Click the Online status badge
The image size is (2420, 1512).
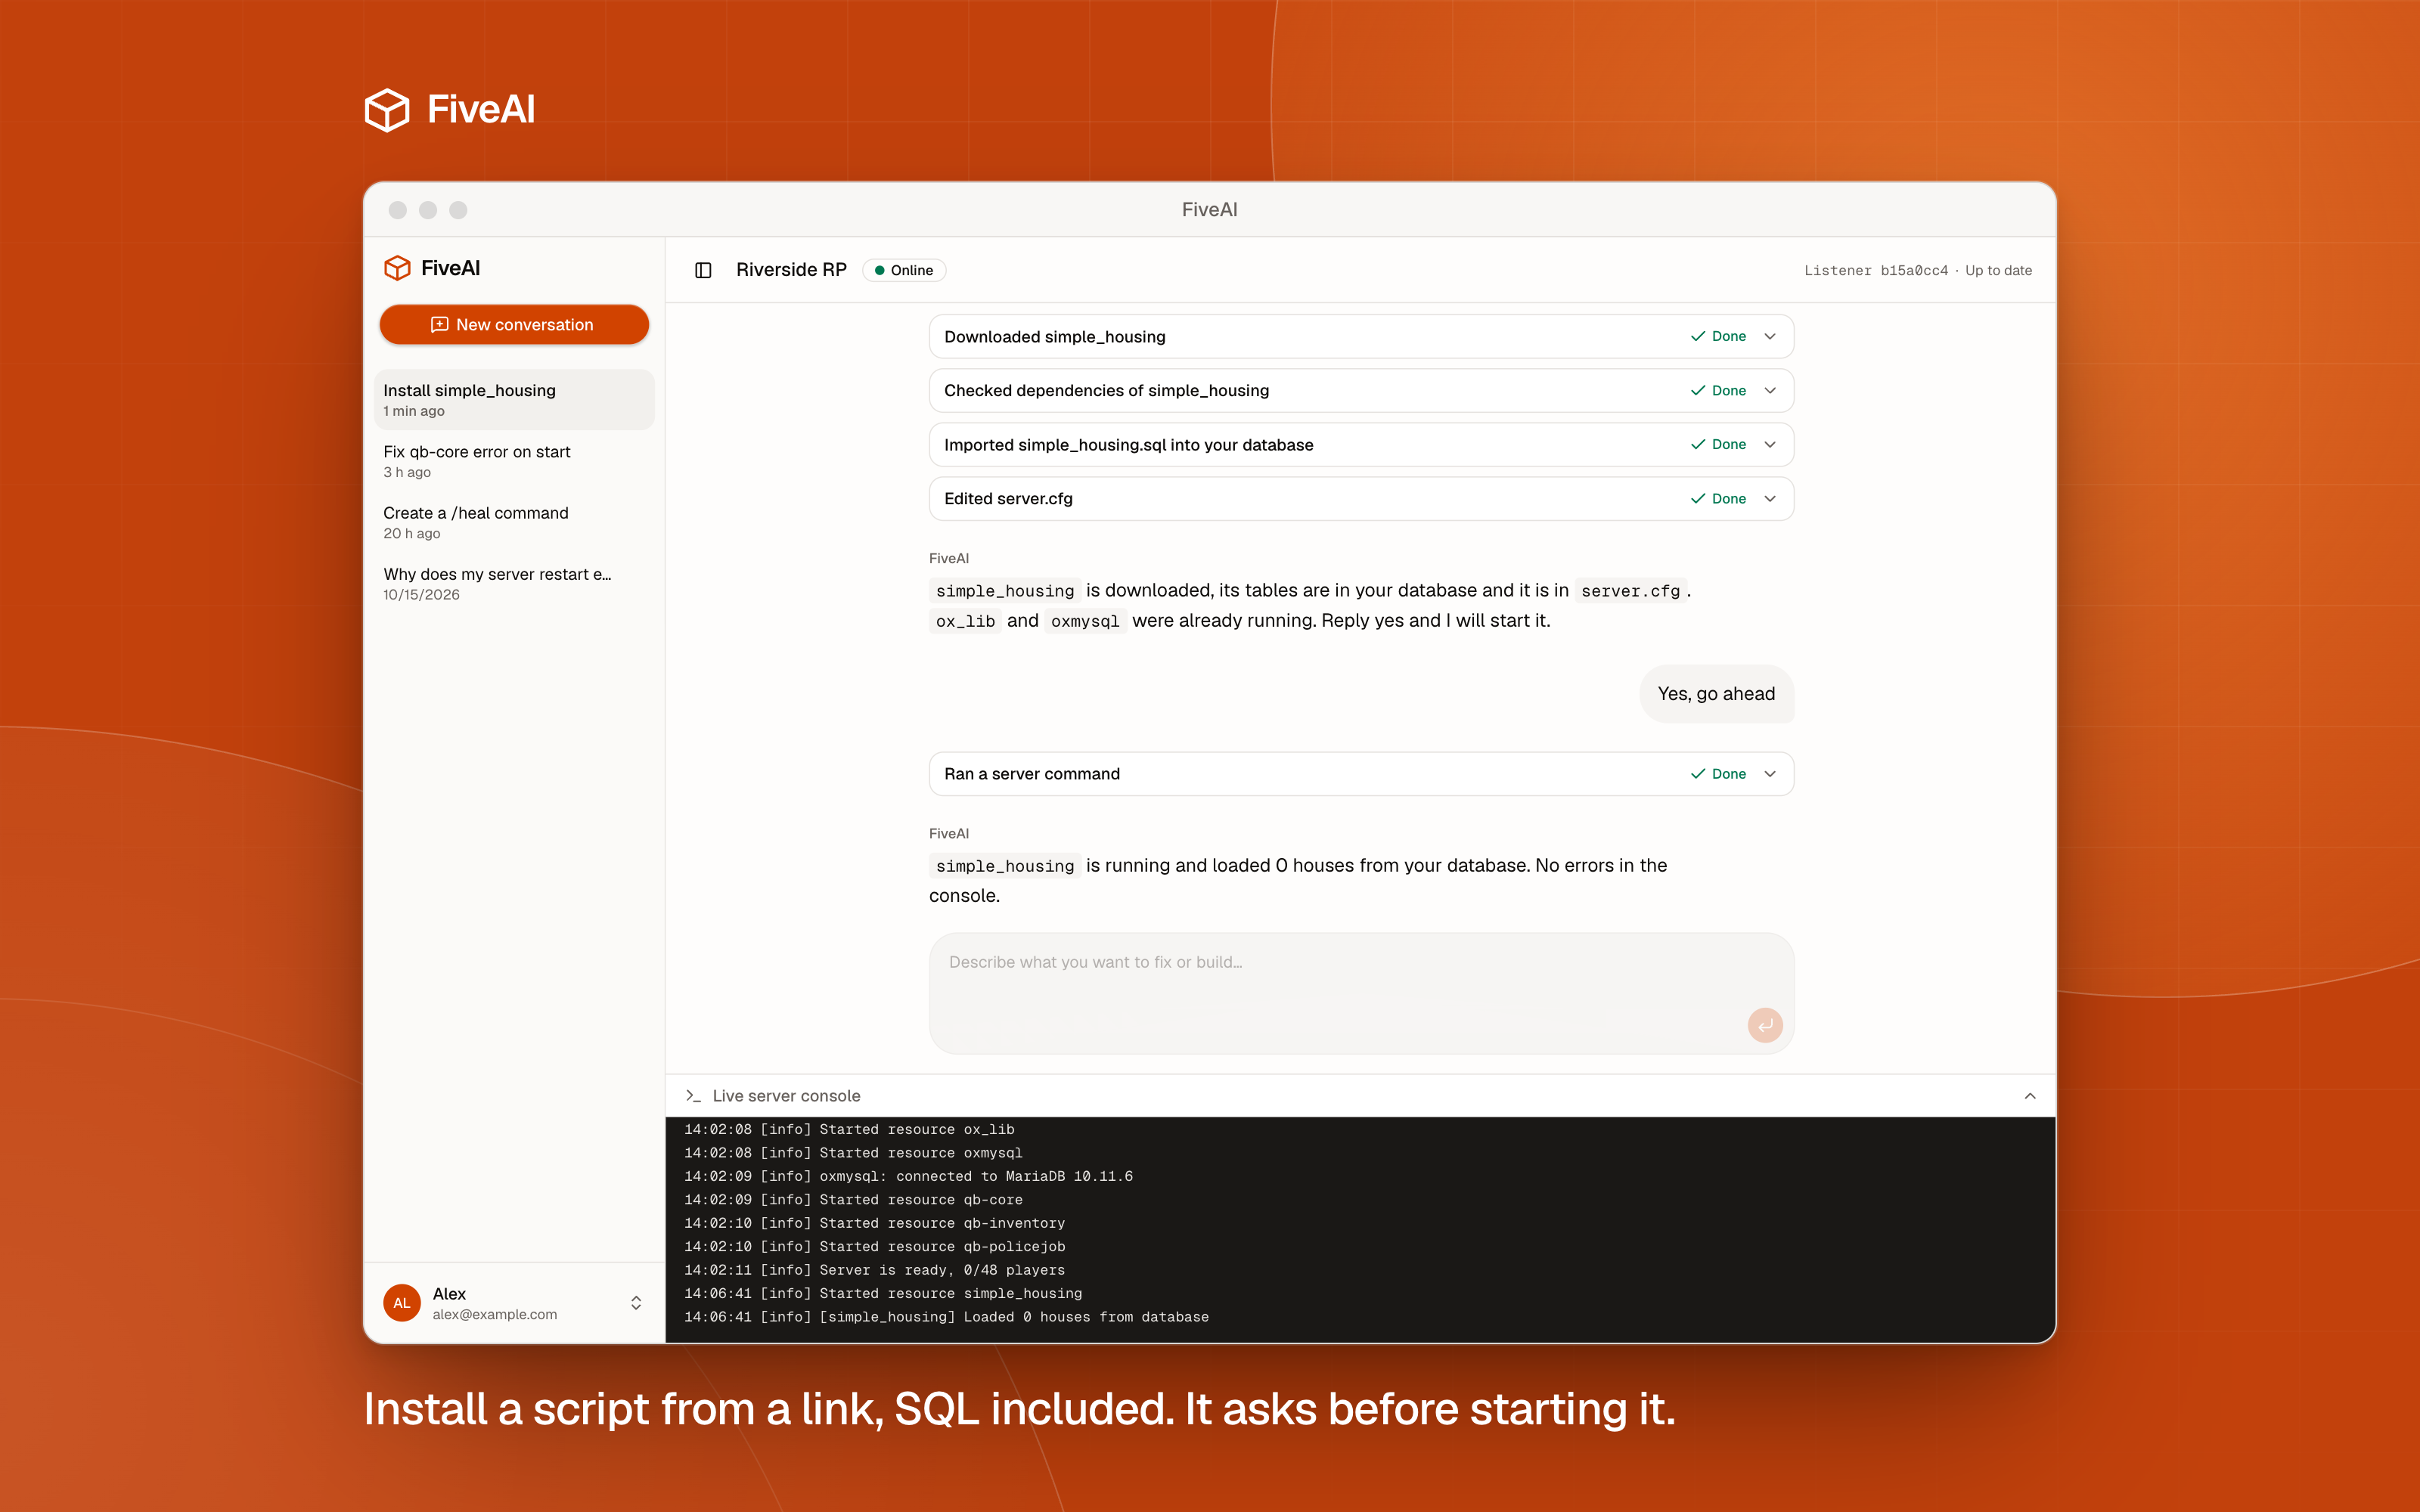904,270
